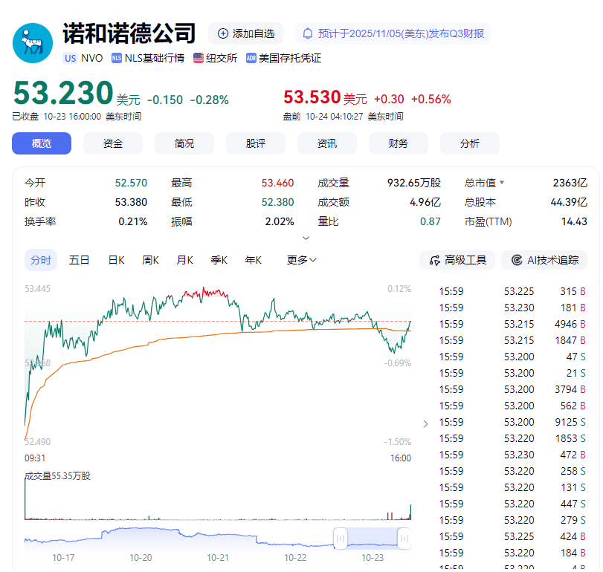The image size is (603, 572).
Task: Click the 换手率 value 0.21%
Action: pos(133,221)
